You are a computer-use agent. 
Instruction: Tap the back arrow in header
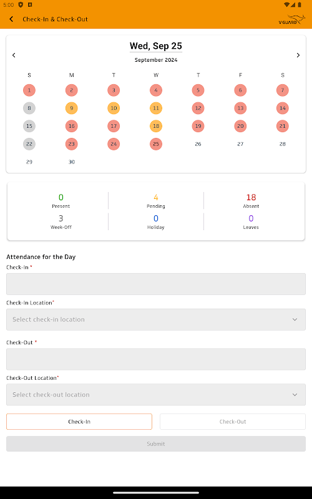point(11,19)
